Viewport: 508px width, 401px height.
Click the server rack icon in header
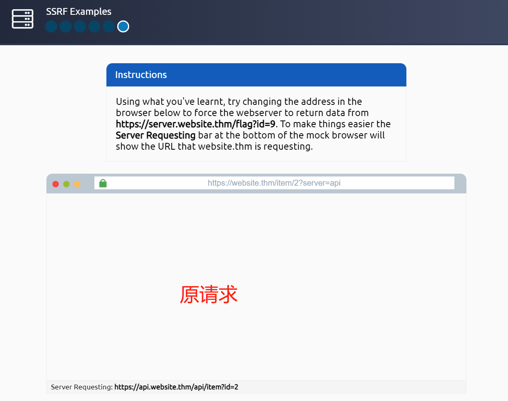click(x=22, y=19)
